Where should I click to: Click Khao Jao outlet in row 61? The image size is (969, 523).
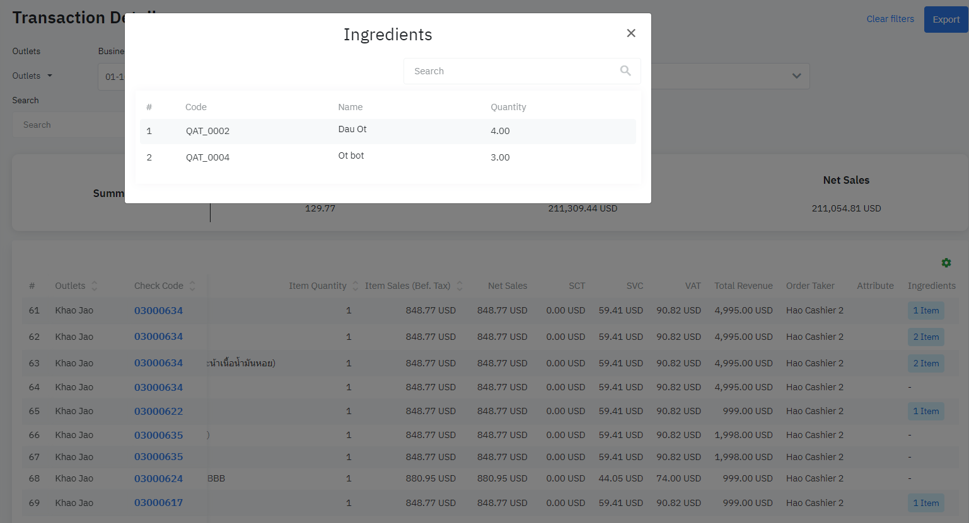74,310
